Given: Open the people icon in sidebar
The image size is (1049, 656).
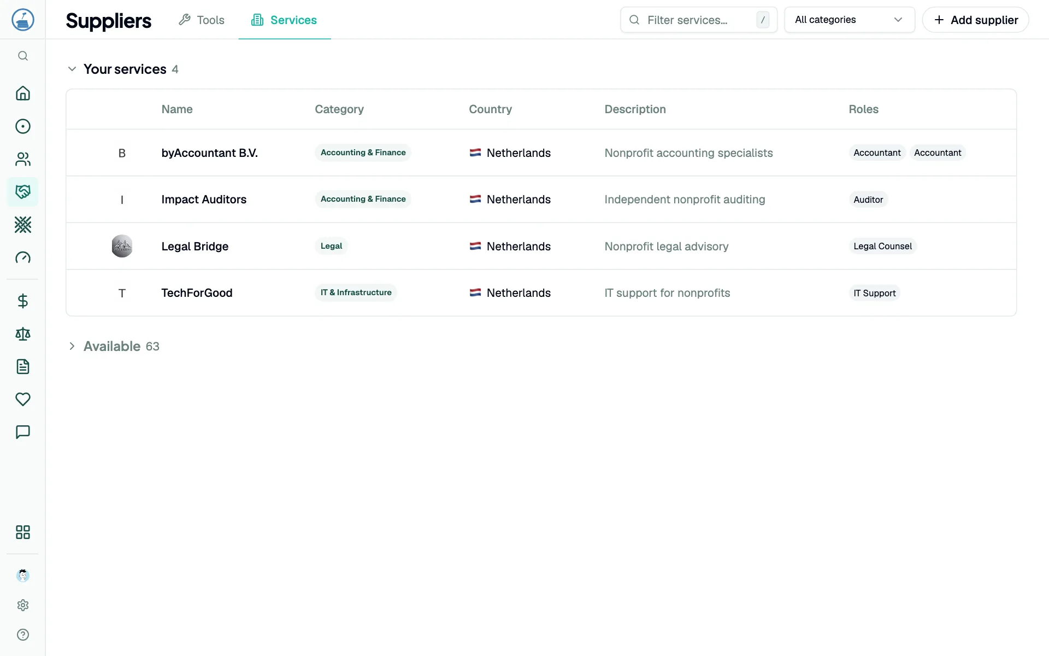Looking at the screenshot, I should click(23, 159).
